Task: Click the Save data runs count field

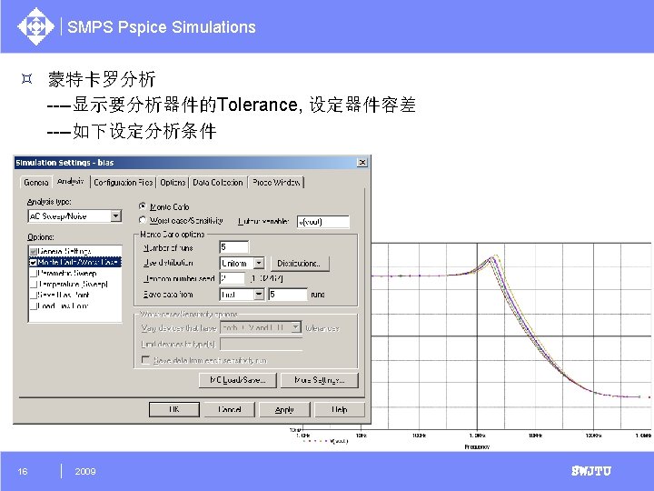Action: (x=288, y=295)
